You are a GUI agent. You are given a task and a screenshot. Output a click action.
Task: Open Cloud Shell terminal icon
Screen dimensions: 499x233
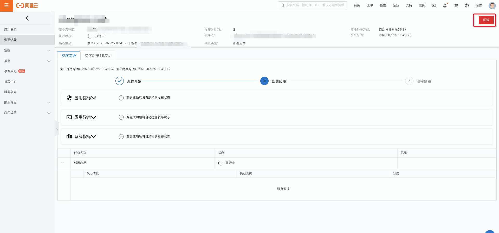(434, 5)
